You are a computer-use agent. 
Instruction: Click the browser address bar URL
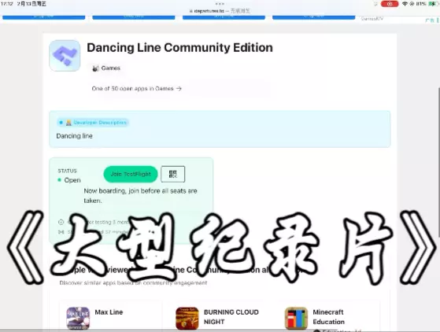click(220, 11)
